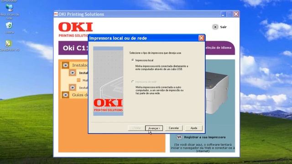Click the 'Se você clicar aqui' note text
Screen dimensions: 292x164
click(x=203, y=148)
